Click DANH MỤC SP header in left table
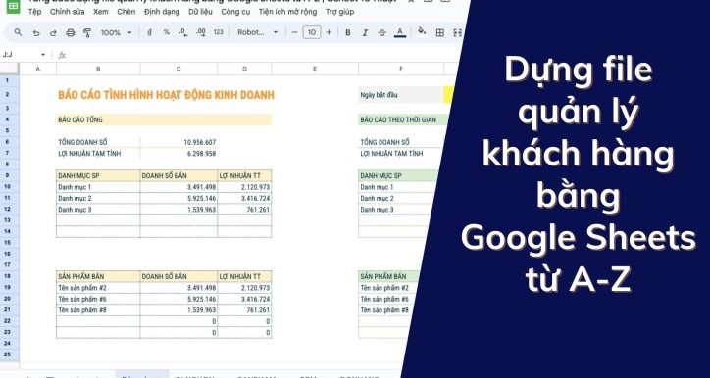Image resolution: width=710 pixels, height=378 pixels. click(x=98, y=175)
